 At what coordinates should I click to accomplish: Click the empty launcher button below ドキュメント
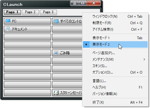click(27, 37)
